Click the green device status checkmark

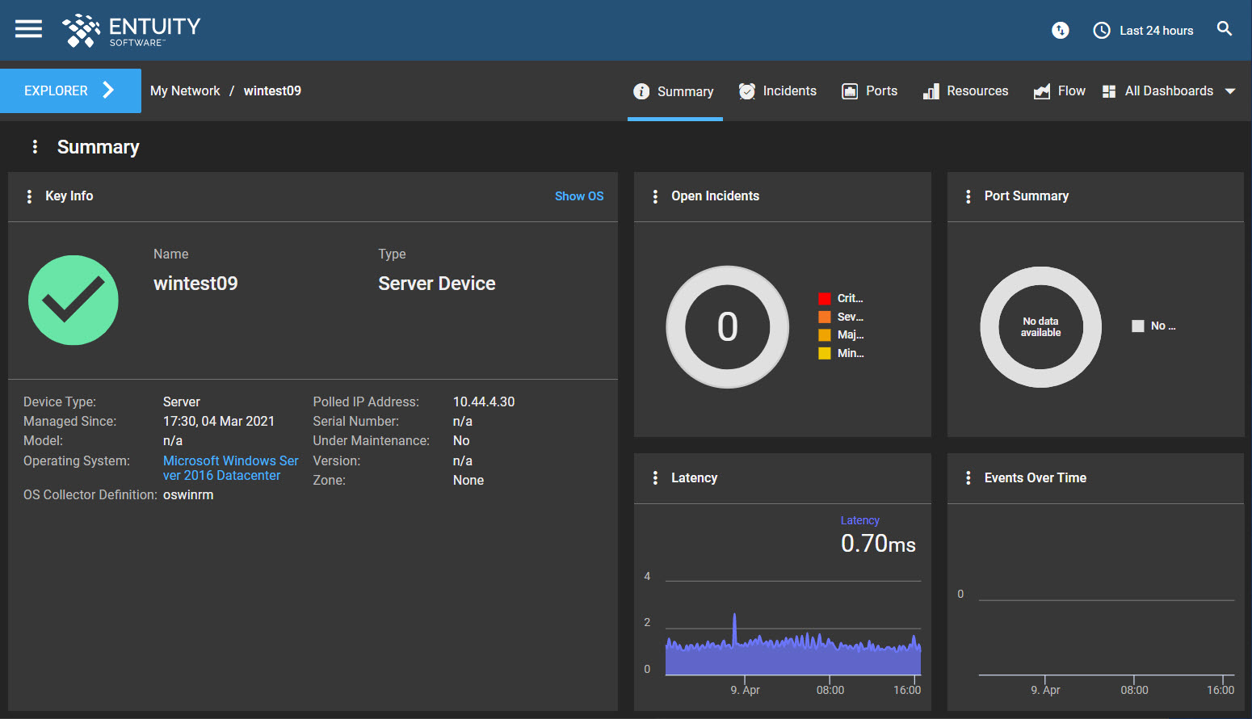click(x=74, y=301)
